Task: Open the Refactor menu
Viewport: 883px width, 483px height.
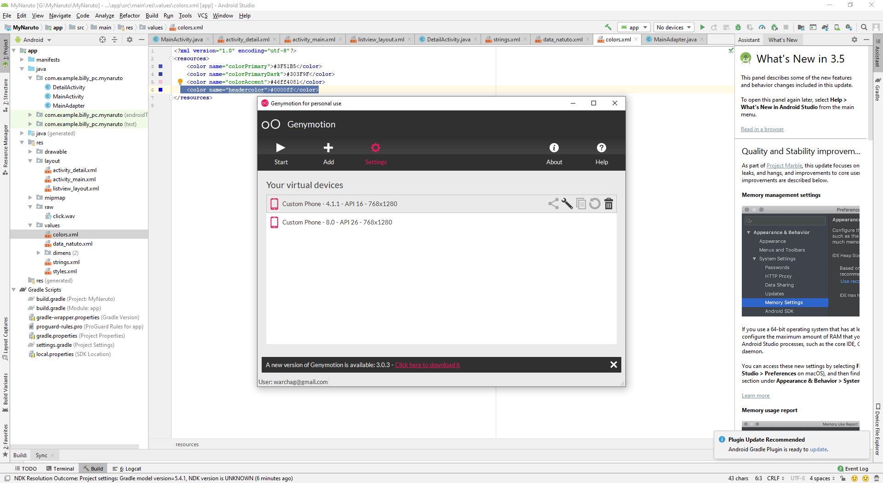Action: coord(129,15)
